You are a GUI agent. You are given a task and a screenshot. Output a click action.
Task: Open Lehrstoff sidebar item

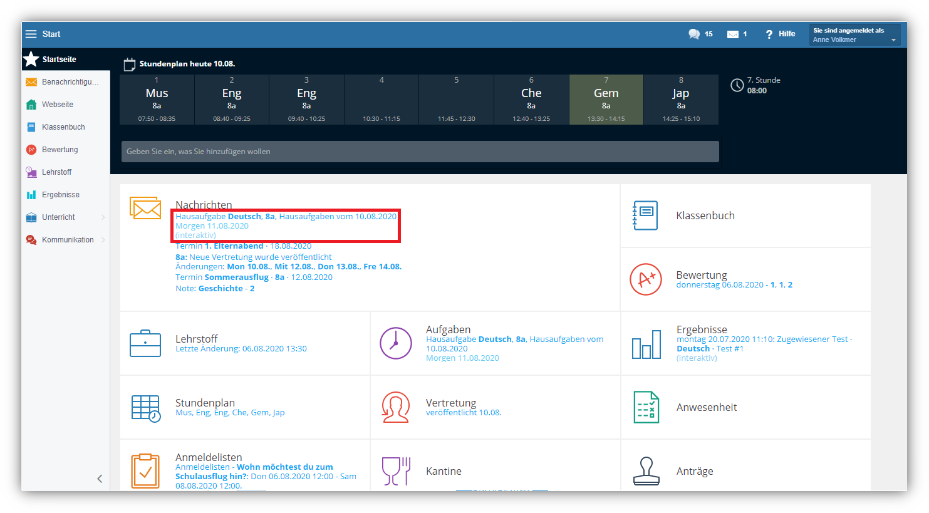click(x=66, y=172)
